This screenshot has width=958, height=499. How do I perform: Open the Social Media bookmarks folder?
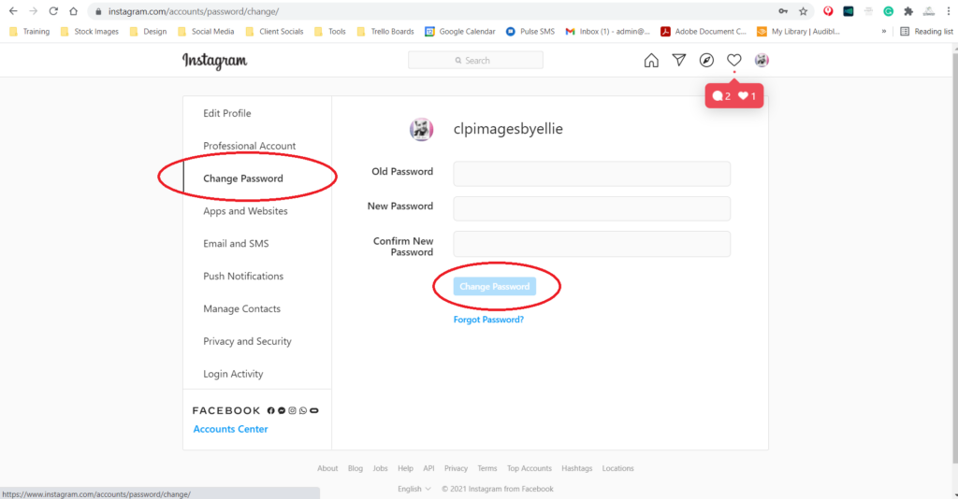[x=206, y=31]
